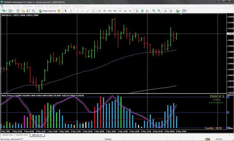The width and height of the screenshot is (234, 141).
Task: Select the H1 timeframe button
Action: [120, 11]
